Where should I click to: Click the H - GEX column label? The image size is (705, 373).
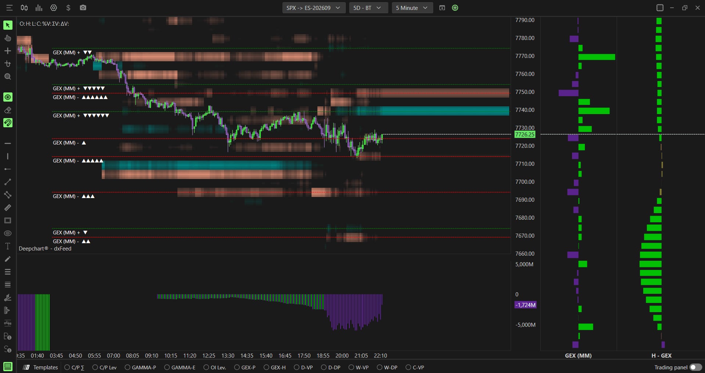661,355
